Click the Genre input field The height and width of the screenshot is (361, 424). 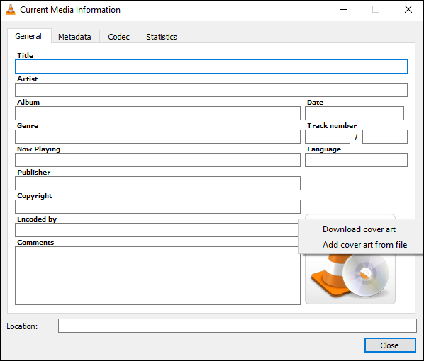(x=157, y=137)
